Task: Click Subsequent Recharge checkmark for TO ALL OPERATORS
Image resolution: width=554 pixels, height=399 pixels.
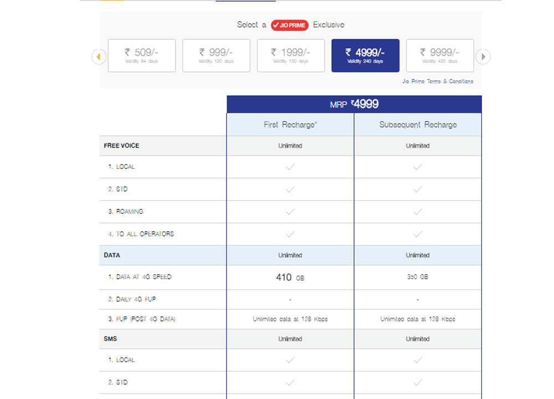Action: 418,234
